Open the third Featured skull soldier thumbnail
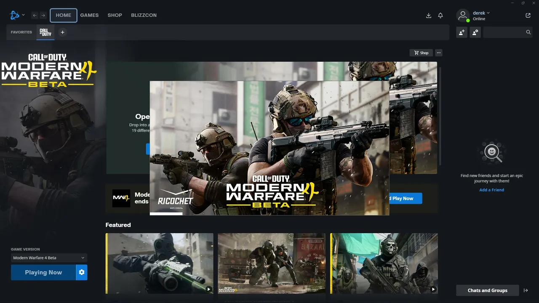 tap(384, 263)
